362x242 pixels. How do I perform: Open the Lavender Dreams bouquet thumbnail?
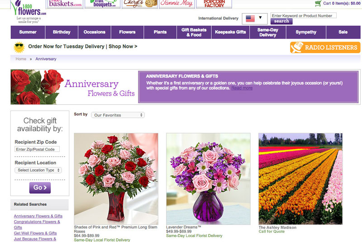pos(208,178)
